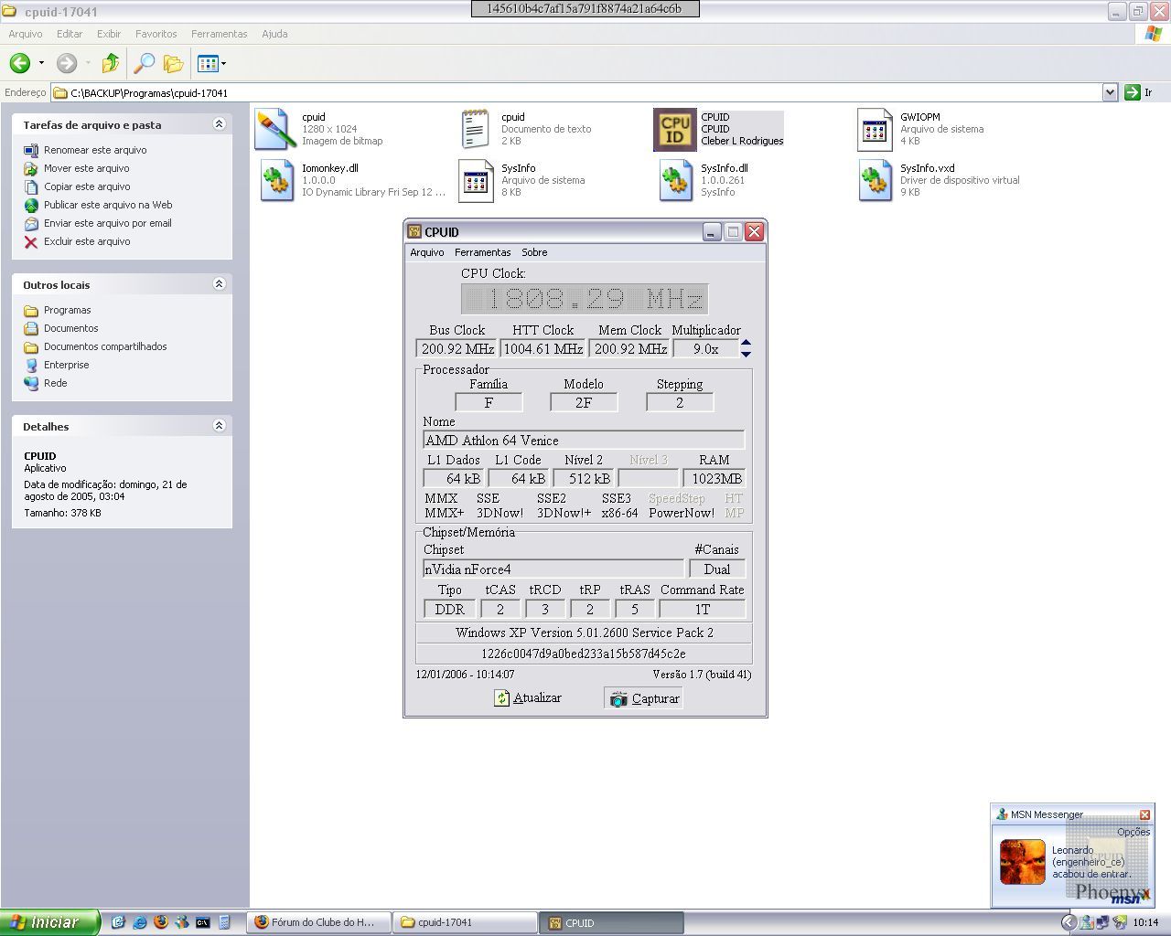Click the Chipset nVidia nForce4 field

click(553, 569)
